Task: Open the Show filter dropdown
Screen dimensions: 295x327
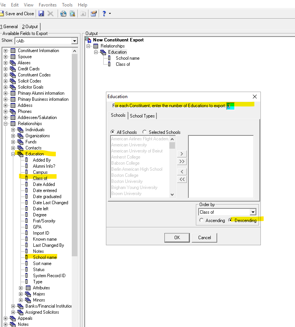Action: coord(74,41)
